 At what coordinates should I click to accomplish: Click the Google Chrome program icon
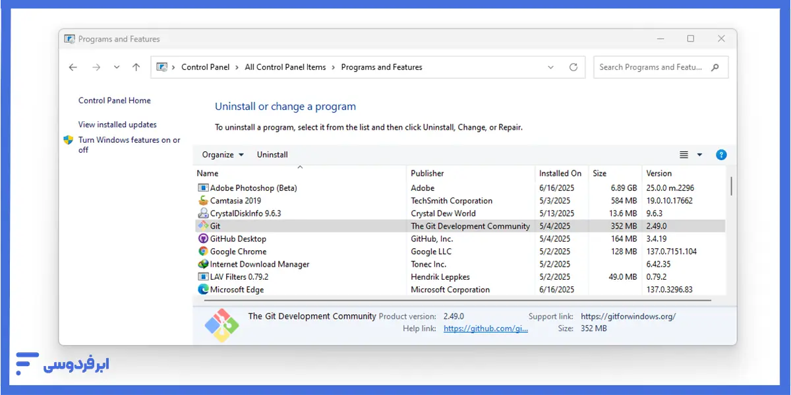click(203, 251)
